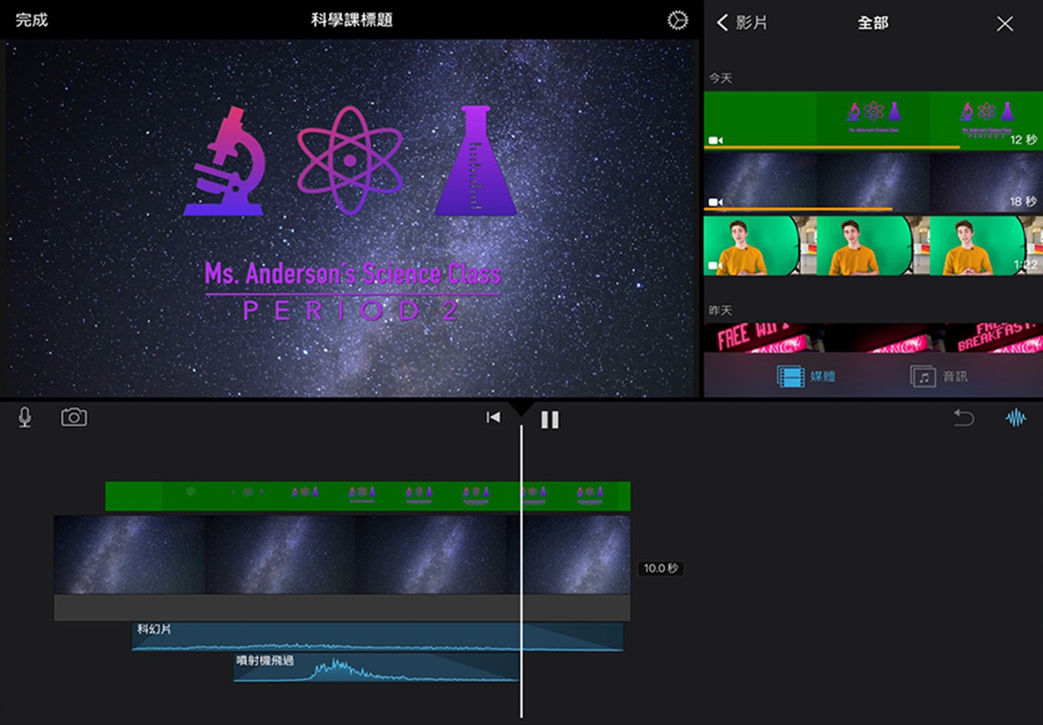Image resolution: width=1043 pixels, height=725 pixels.
Task: Open the camera capture icon
Action: coord(74,417)
